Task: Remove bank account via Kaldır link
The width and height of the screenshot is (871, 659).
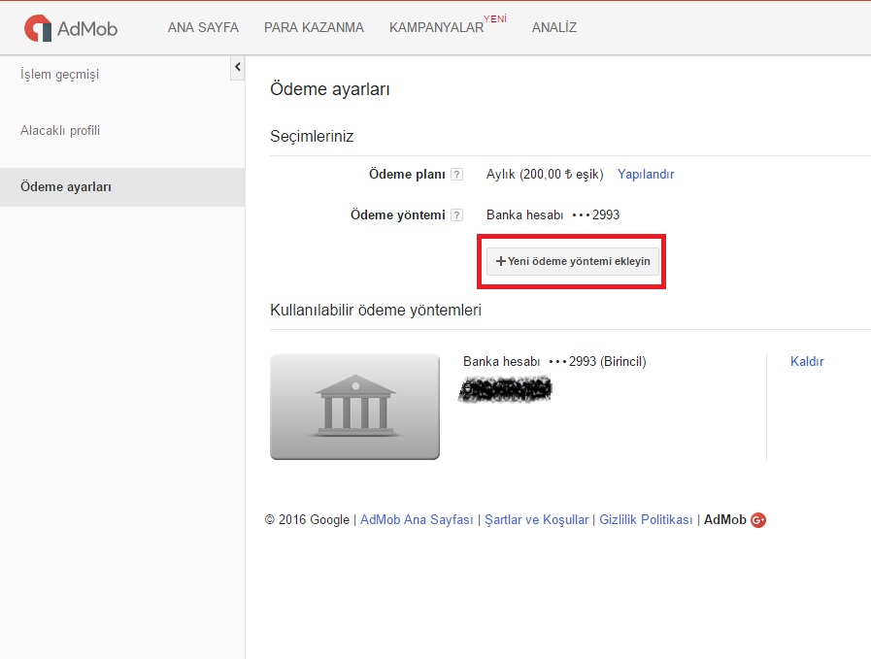Action: (807, 361)
